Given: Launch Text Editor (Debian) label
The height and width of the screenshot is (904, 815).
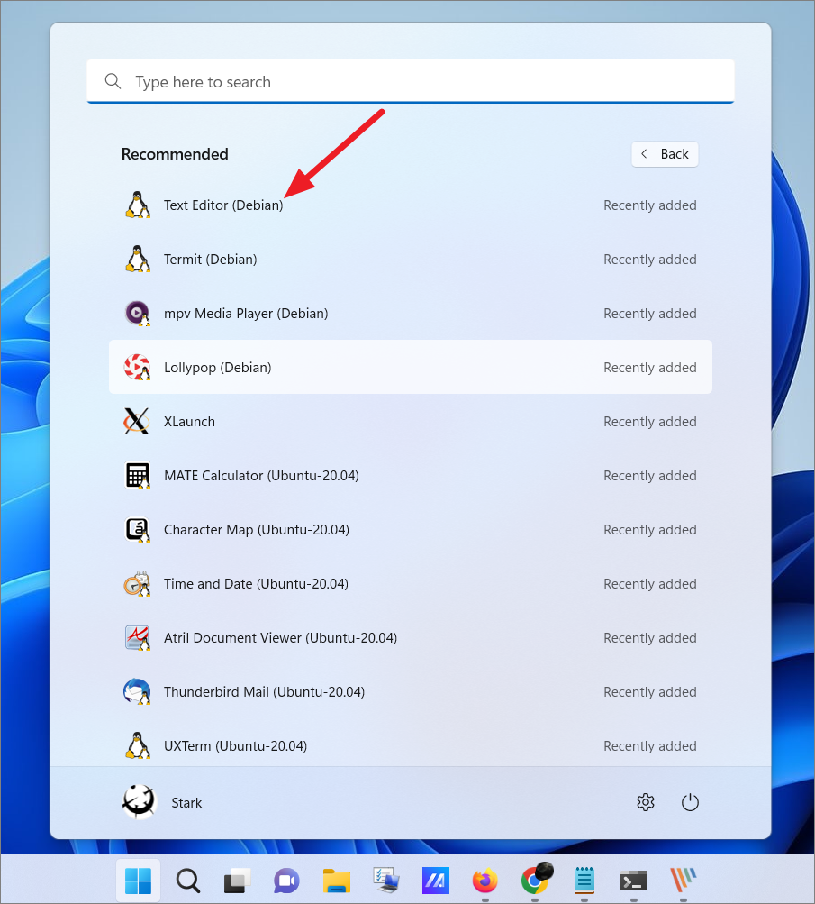Looking at the screenshot, I should (x=223, y=205).
